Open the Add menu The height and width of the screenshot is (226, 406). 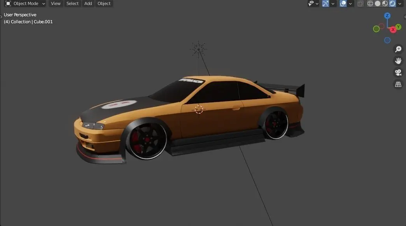pyautogui.click(x=88, y=3)
